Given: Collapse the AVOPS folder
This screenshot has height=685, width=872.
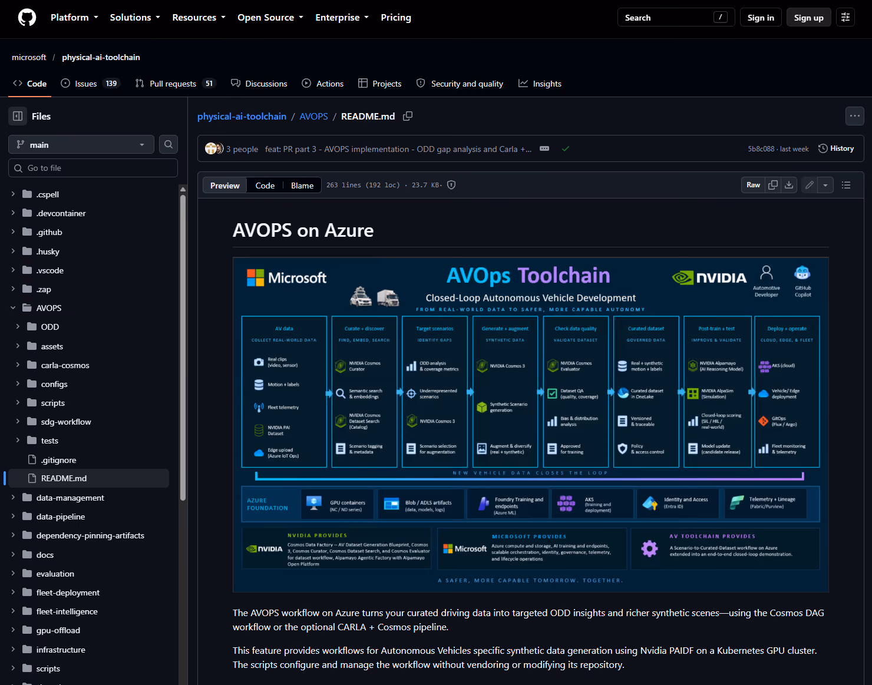Looking at the screenshot, I should tap(13, 308).
